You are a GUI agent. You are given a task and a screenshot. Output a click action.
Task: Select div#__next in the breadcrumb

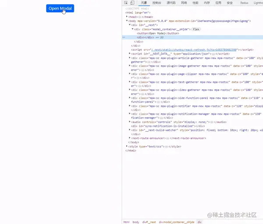coord(149,222)
